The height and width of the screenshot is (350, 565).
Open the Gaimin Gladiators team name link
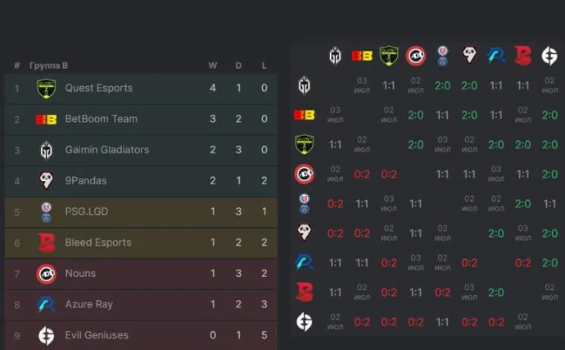(106, 150)
